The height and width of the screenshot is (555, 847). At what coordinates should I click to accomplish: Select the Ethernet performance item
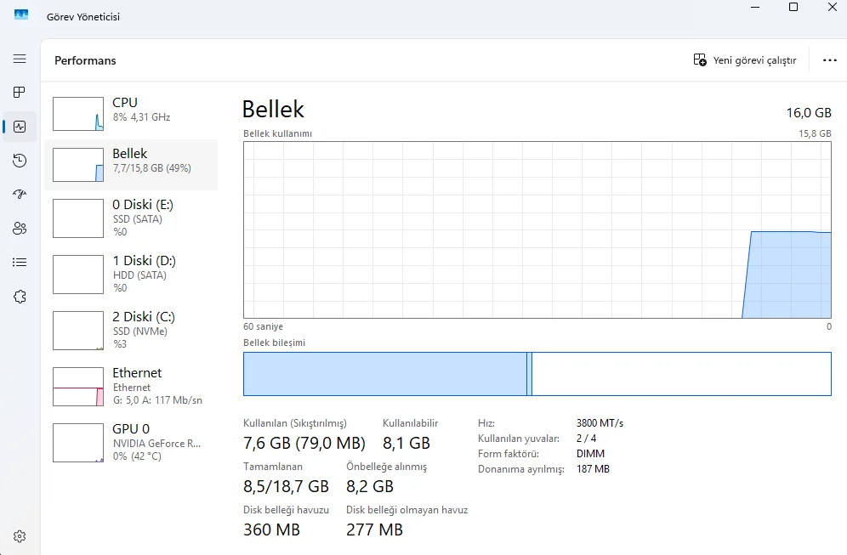click(x=131, y=386)
